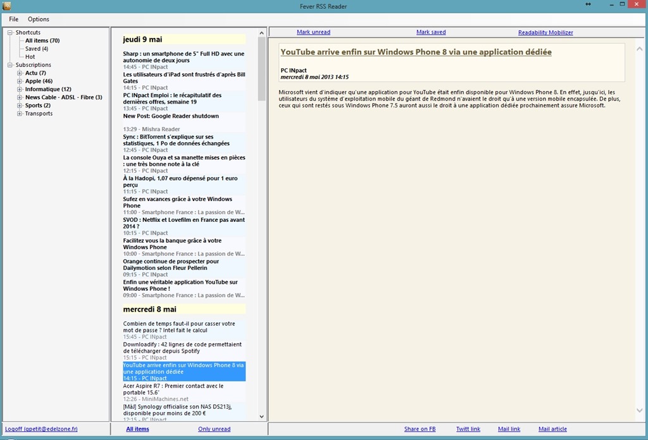
Task: Collapse the Subscriptions tree node
Action: point(10,65)
